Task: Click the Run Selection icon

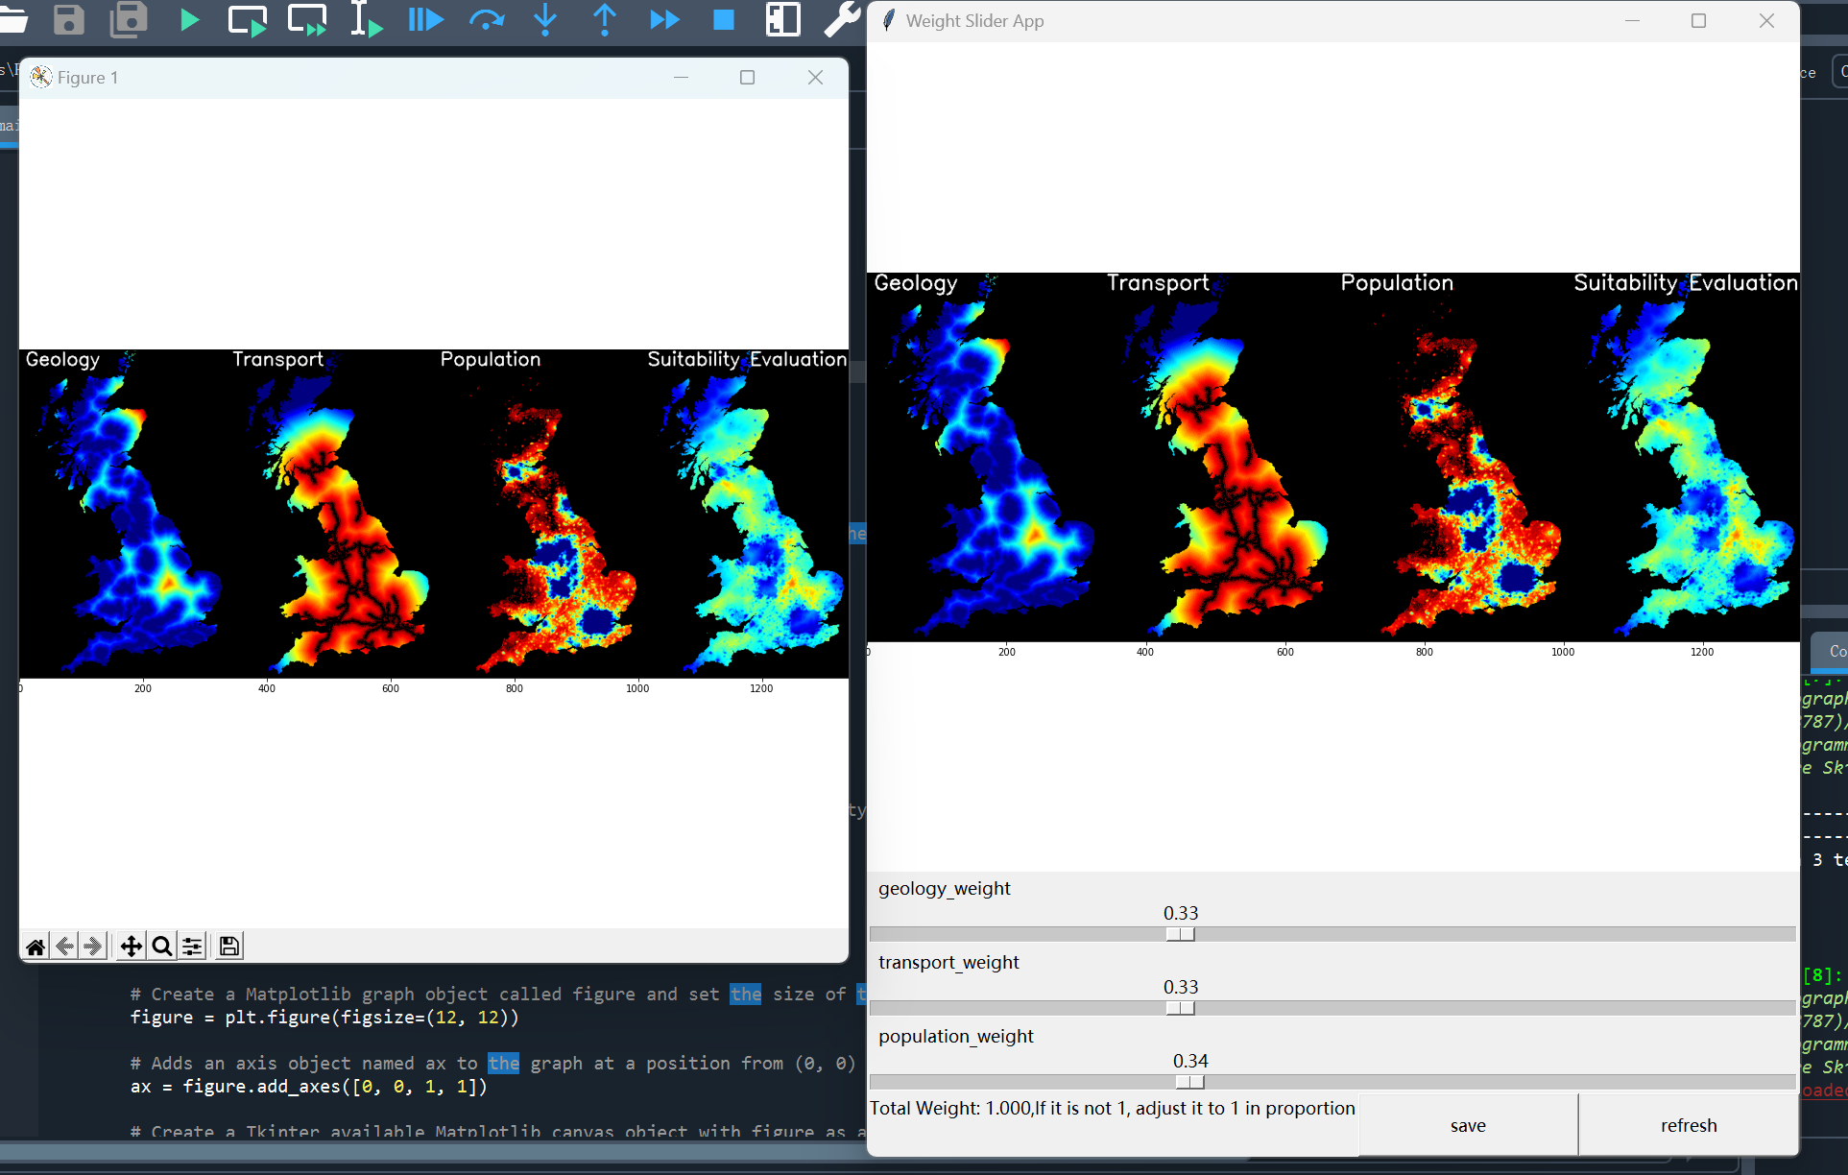Action: (x=366, y=19)
